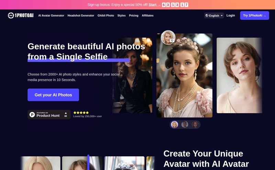
Task: Click the Start link in the promo banner
Action: [x=154, y=5]
